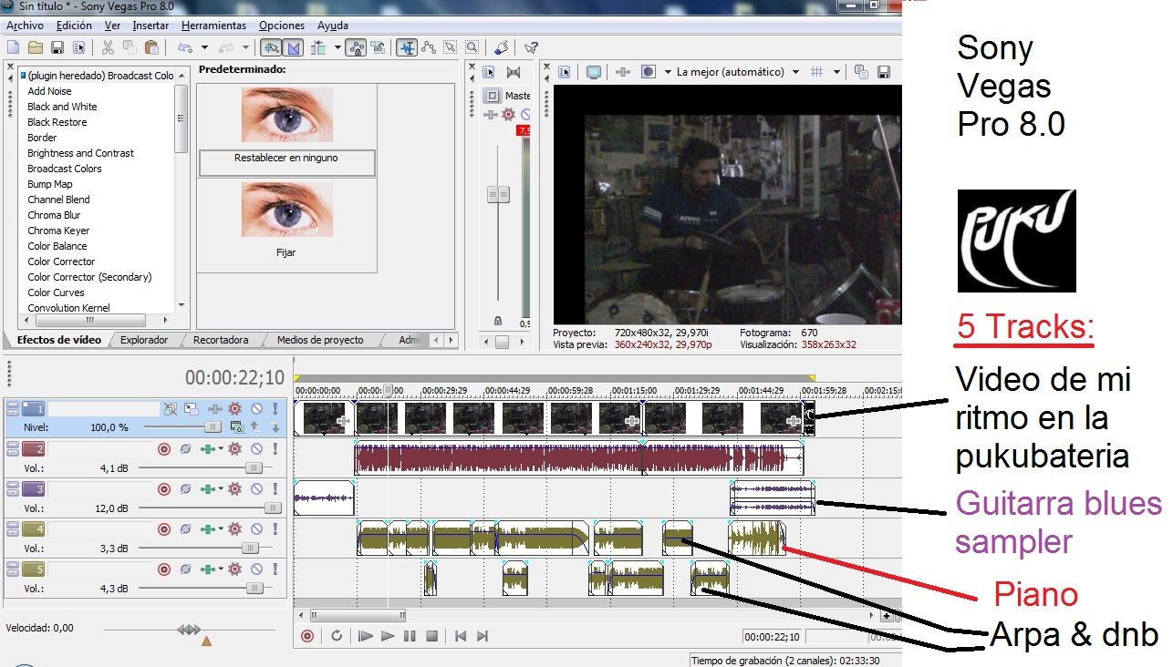Switch to the Explorador tab
Image resolution: width=1173 pixels, height=667 pixels.
(x=145, y=340)
